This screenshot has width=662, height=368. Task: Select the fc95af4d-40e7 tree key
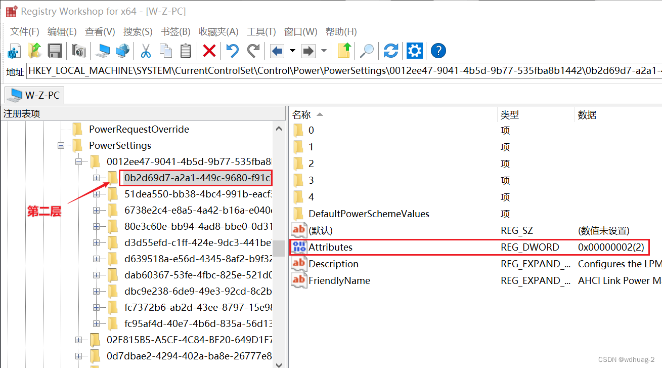[x=198, y=323]
